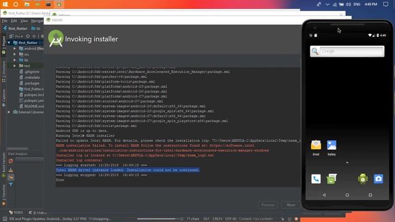Select the lib folder breadcrumb

point(36,28)
